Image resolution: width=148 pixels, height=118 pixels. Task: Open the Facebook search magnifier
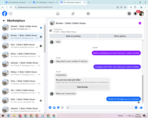11,14
